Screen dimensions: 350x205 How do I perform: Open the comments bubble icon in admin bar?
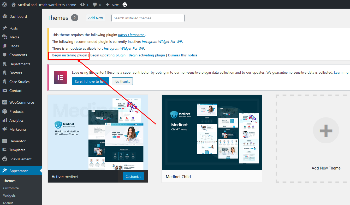click(95, 5)
